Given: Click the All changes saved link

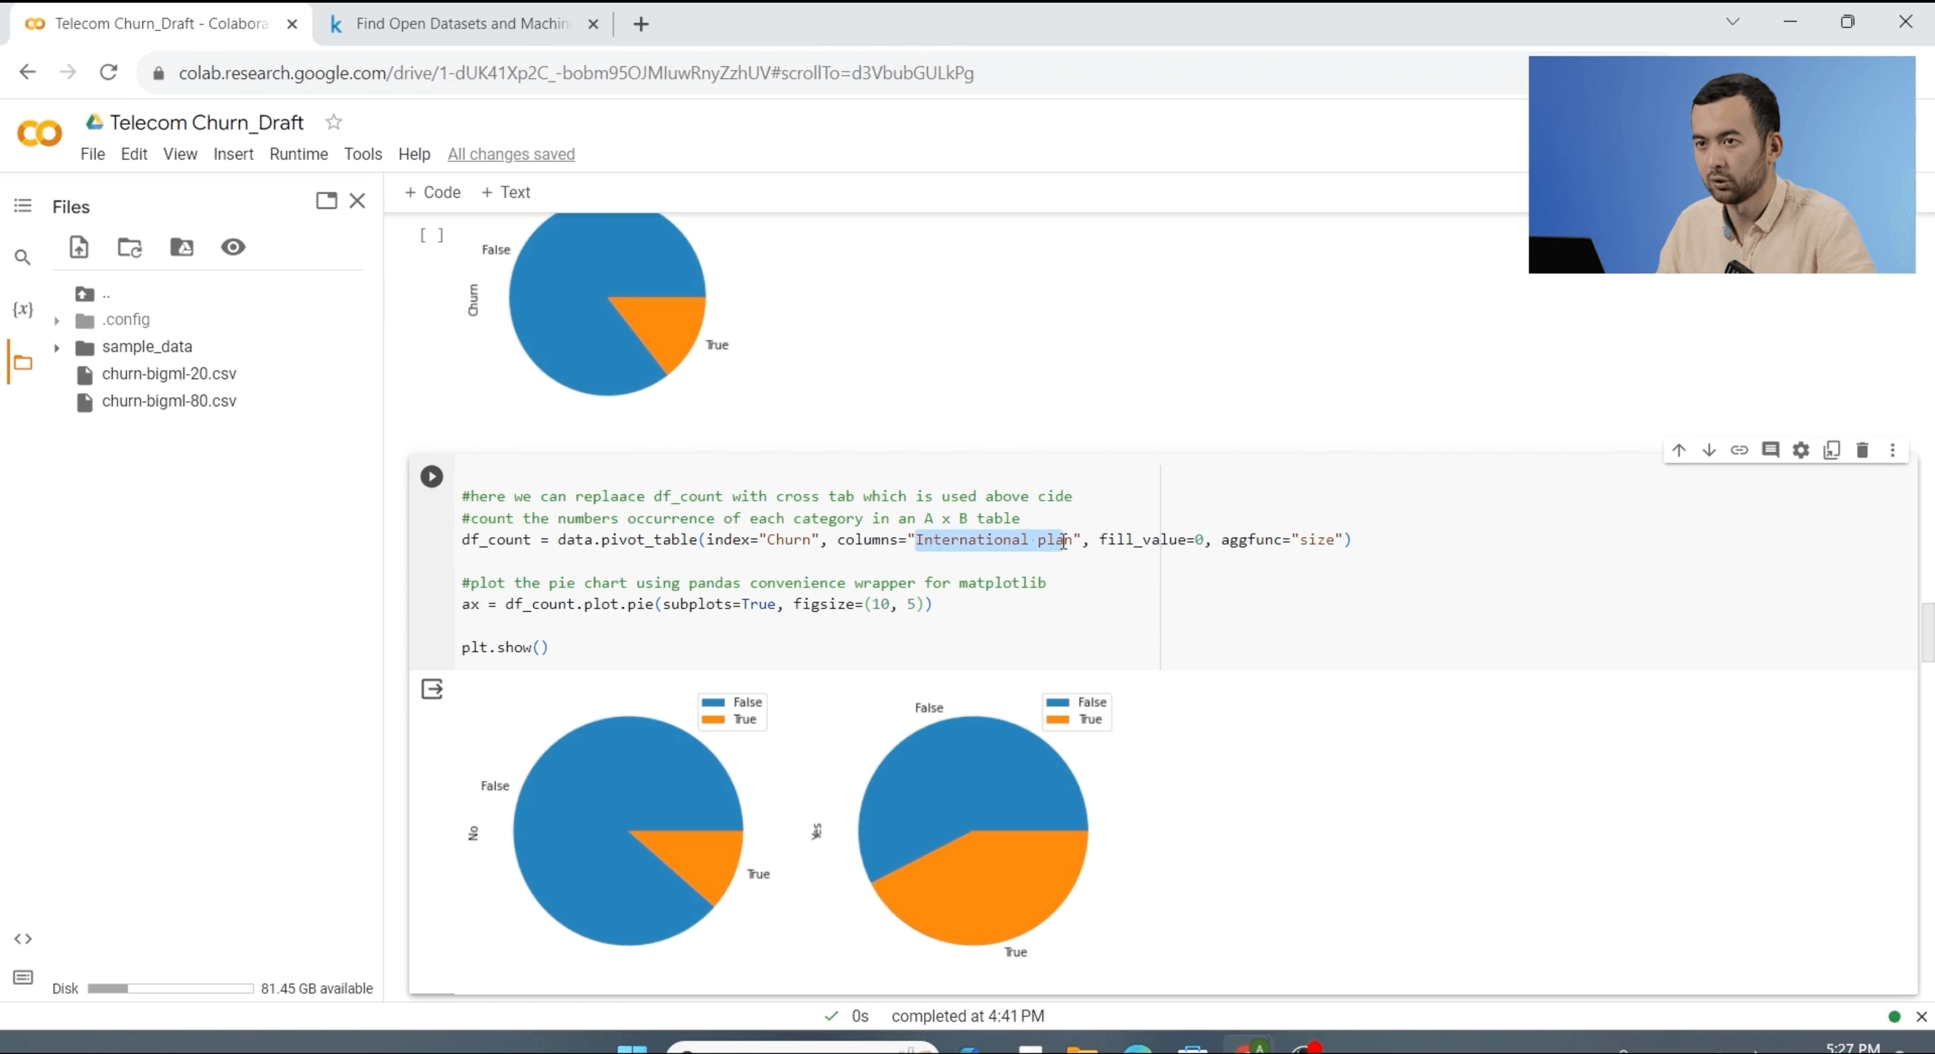Looking at the screenshot, I should [x=511, y=154].
